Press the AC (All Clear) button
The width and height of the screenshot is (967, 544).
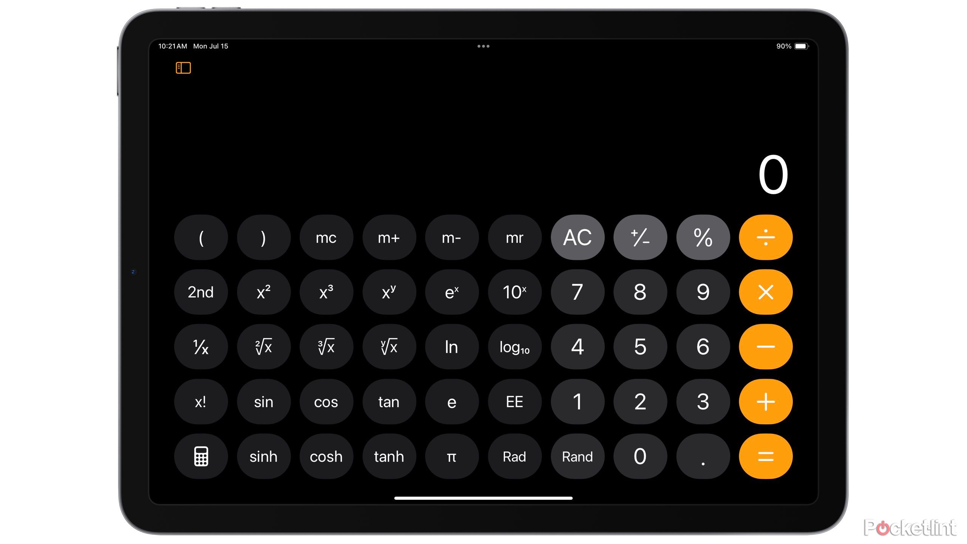click(577, 238)
